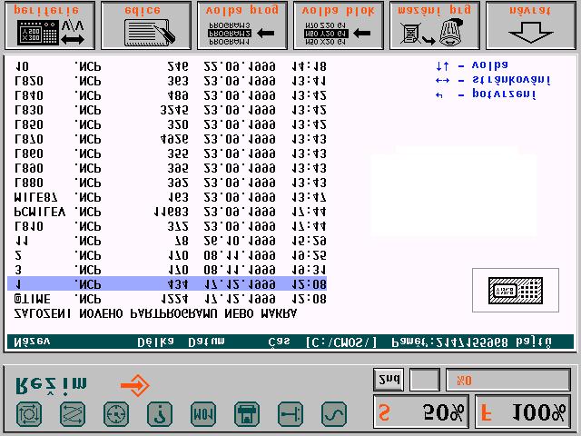Image resolution: width=581 pixels, height=436 pixels.
Task: Click the Rezim mode label
Action: 51,385
